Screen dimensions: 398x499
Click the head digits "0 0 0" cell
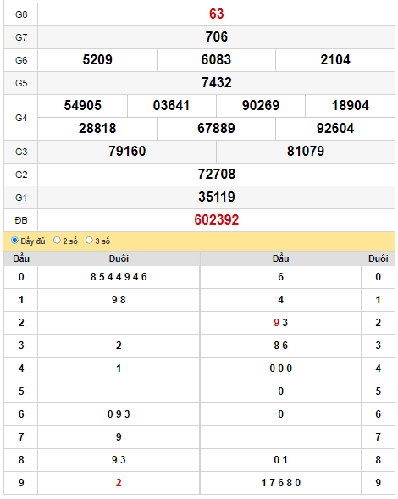(280, 369)
